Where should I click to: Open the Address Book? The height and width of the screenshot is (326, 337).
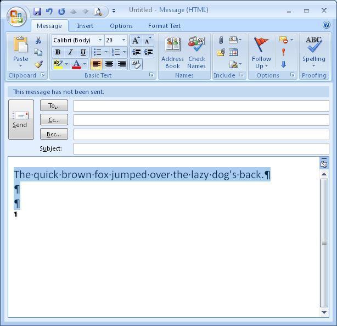tap(172, 53)
